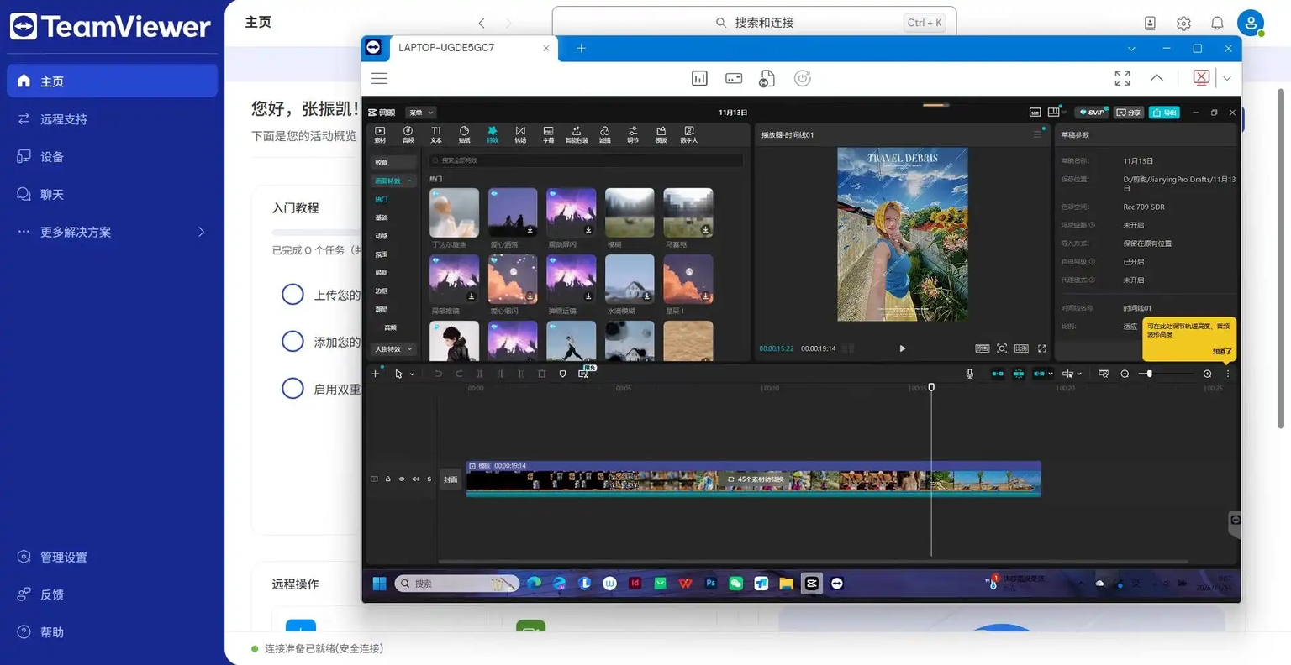
Task: Open the 文本 text tool tab
Action: tap(435, 134)
